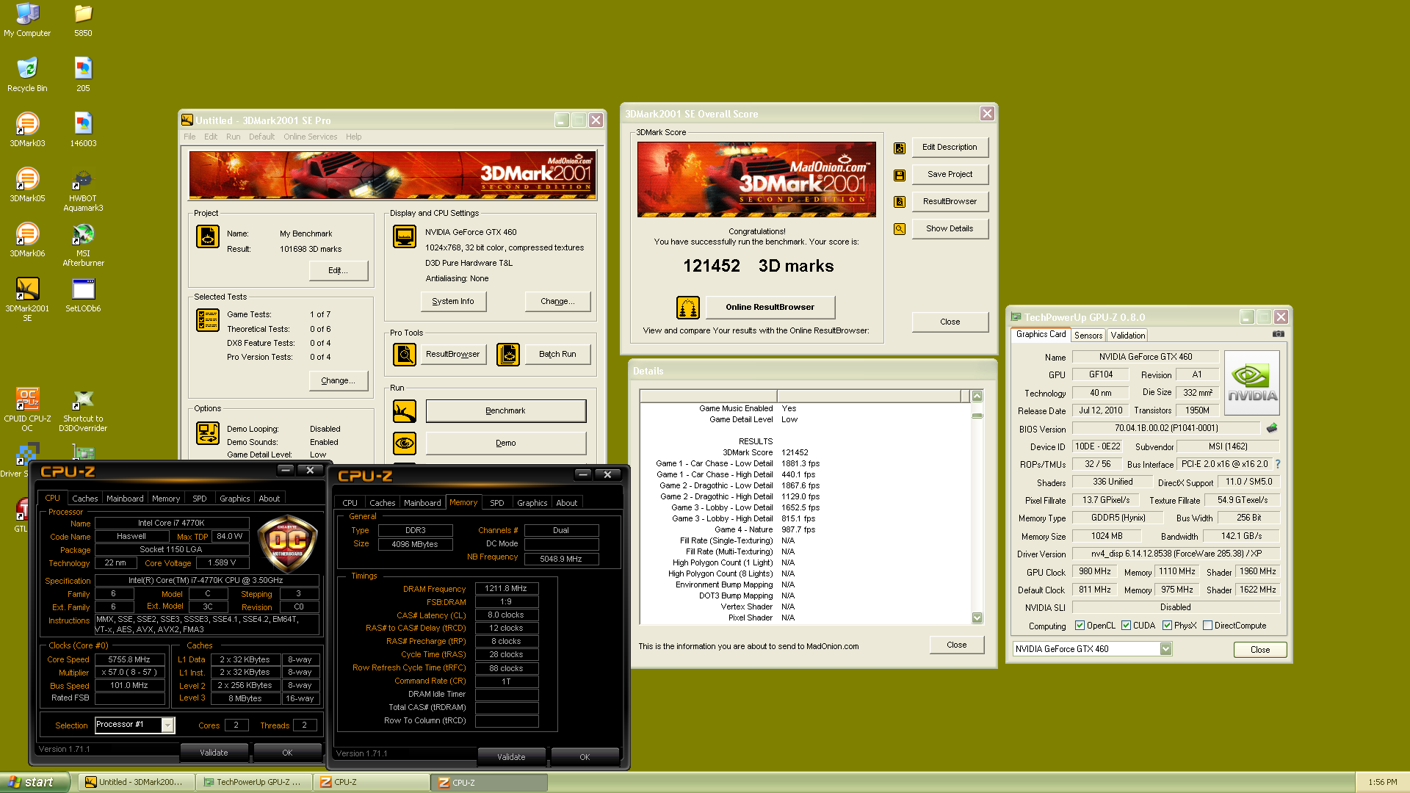The height and width of the screenshot is (793, 1410).
Task: Click the GPU-Z BIOS save chip icon
Action: 1272,428
